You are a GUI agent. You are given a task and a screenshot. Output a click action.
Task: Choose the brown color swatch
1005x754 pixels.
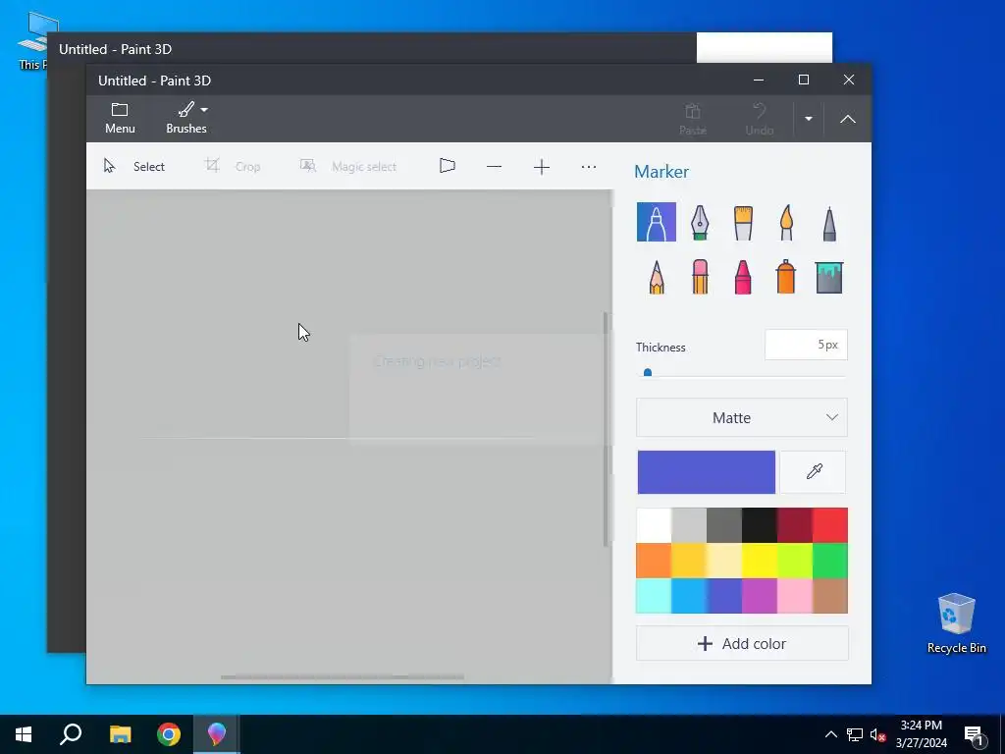click(830, 596)
